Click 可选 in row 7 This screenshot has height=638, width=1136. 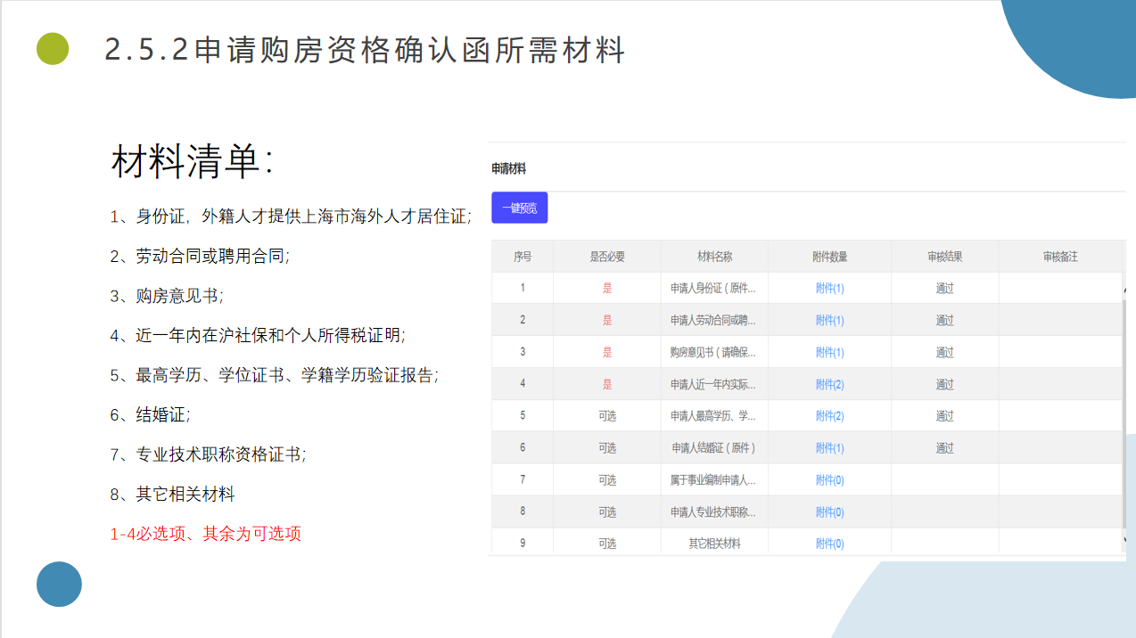click(607, 480)
